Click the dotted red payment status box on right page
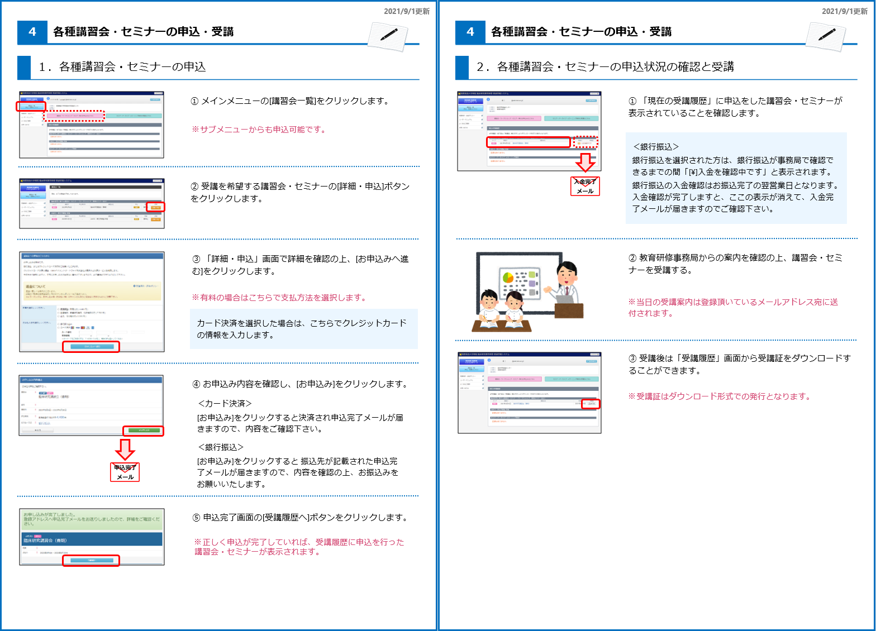 coord(585,142)
